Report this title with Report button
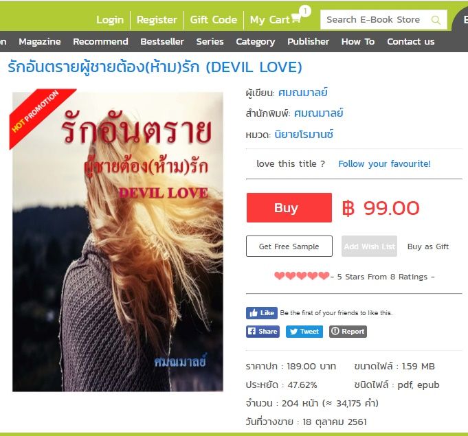Image resolution: width=468 pixels, height=436 pixels. coord(348,332)
